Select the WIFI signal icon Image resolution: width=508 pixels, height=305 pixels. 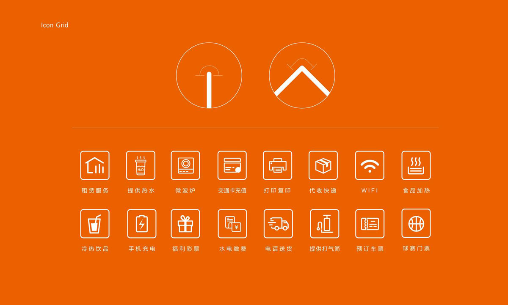coord(370,165)
